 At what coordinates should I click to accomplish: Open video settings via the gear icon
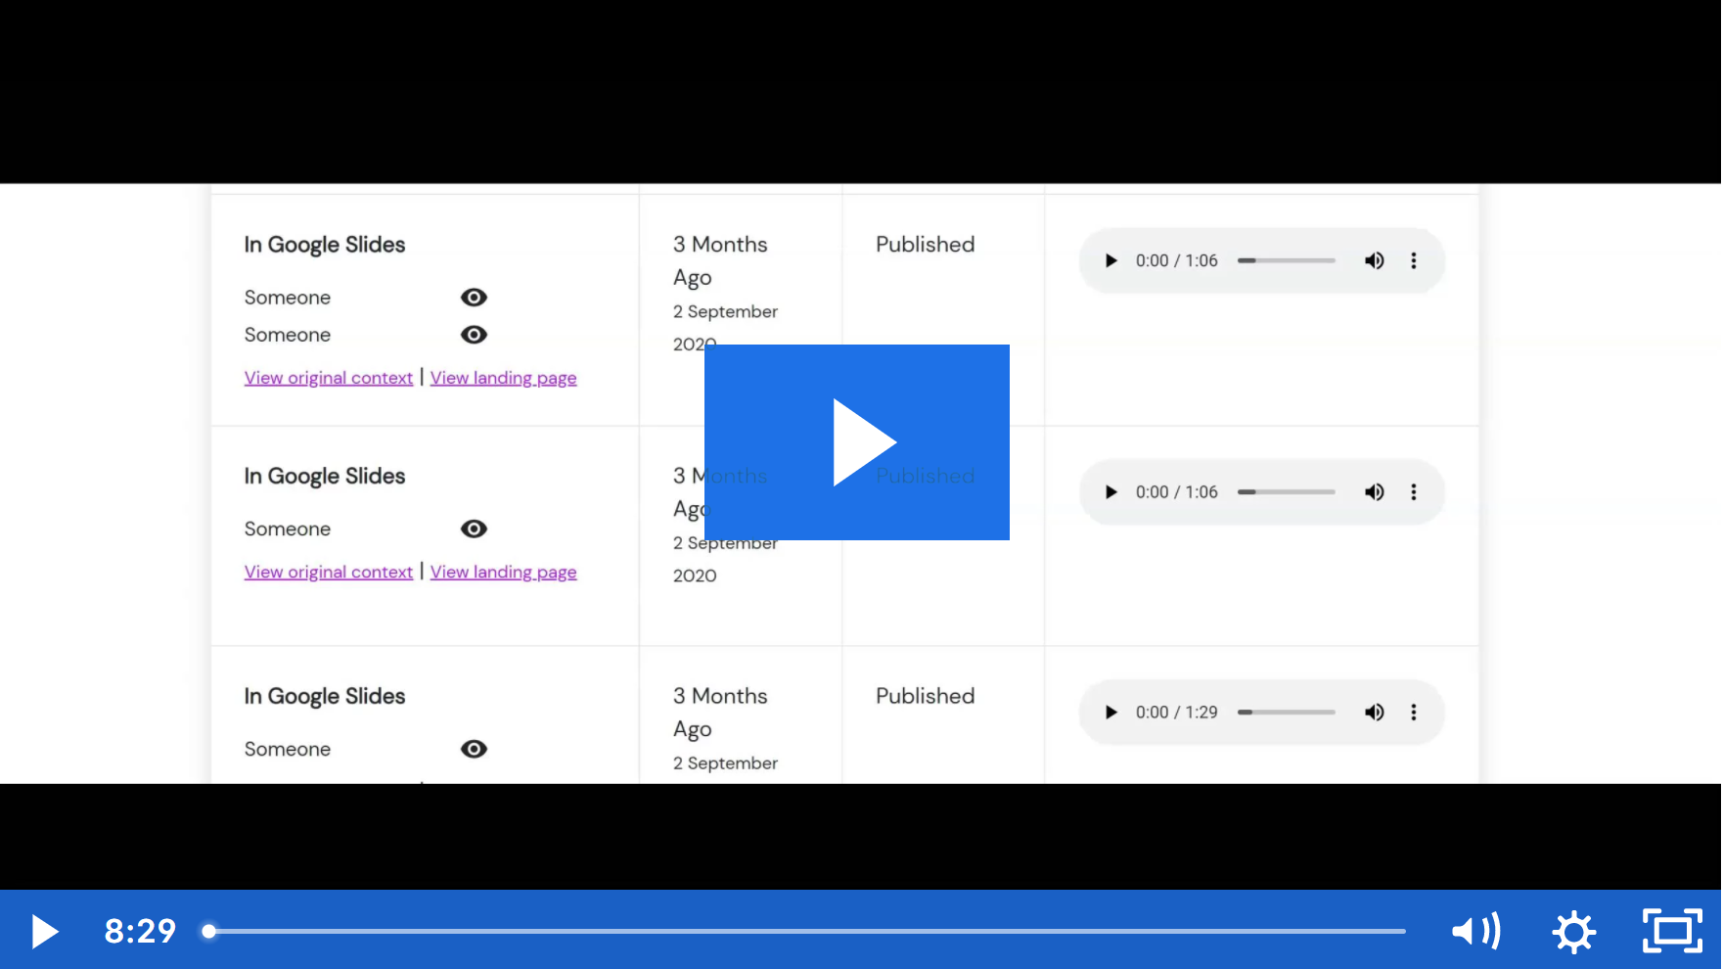[x=1574, y=932]
